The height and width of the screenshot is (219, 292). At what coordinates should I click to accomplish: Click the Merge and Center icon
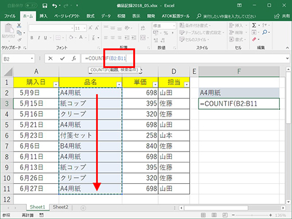[x=143, y=38]
